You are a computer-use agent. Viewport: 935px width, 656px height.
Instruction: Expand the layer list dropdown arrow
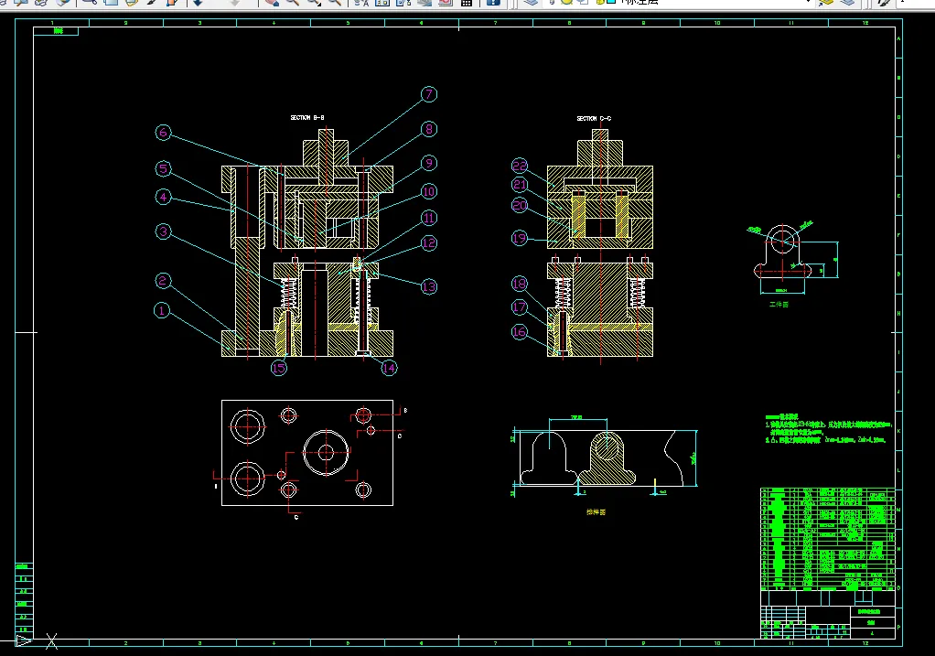[808, 3]
